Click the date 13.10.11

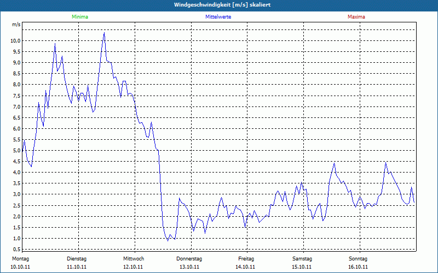pyautogui.click(x=189, y=267)
